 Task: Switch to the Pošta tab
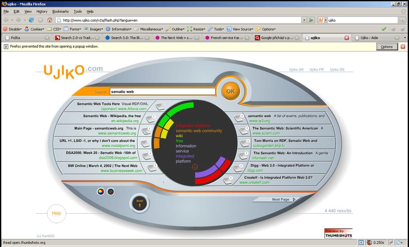27,38
